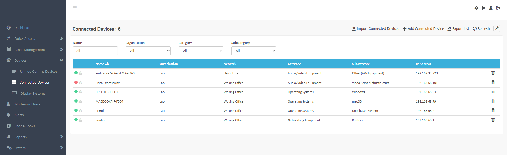Collapse the Devices menu chevron
This screenshot has width=507, height=155.
pos(62,60)
